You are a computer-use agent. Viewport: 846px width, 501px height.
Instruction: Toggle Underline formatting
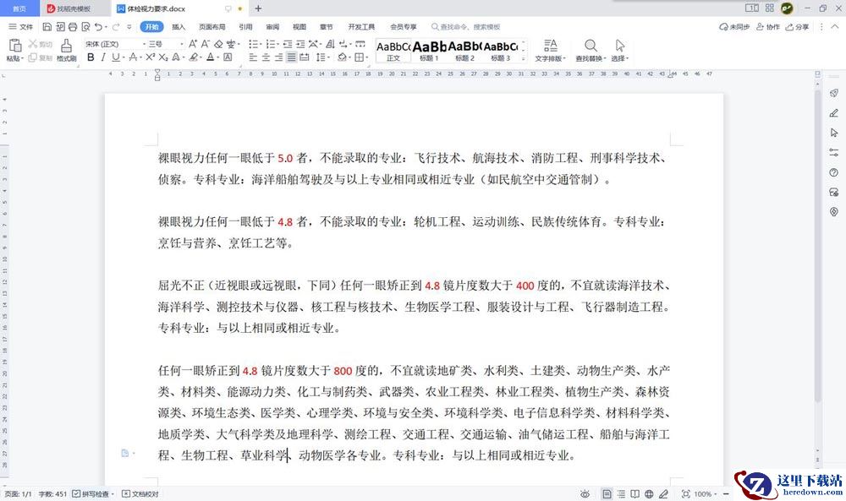[x=115, y=57]
